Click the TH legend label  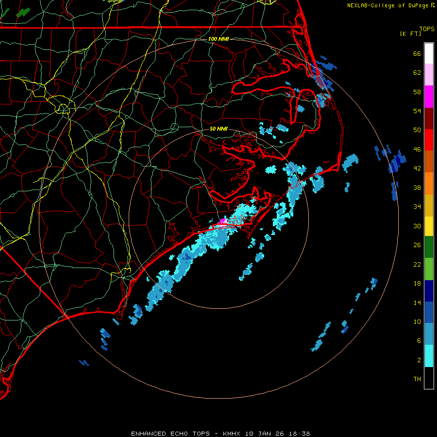point(417,379)
